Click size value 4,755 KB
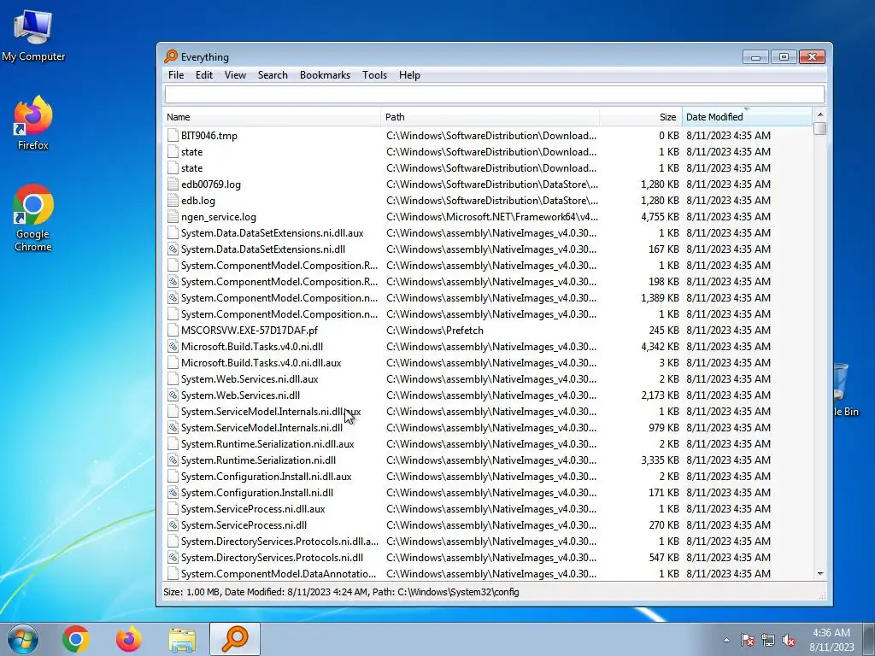Screen dimensions: 875x656 point(660,216)
